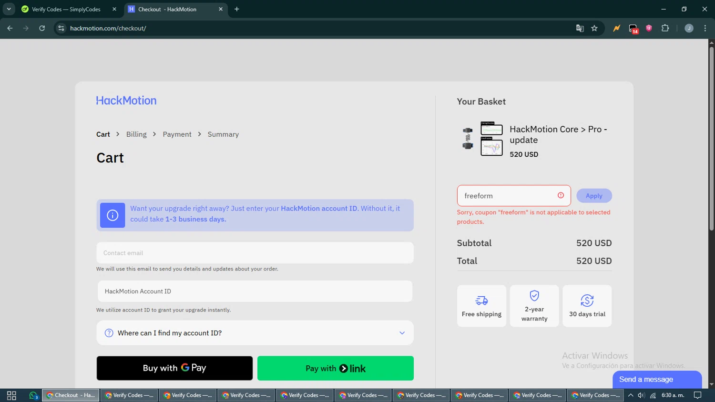Click the clock showing 6:30 a. m.

673,395
